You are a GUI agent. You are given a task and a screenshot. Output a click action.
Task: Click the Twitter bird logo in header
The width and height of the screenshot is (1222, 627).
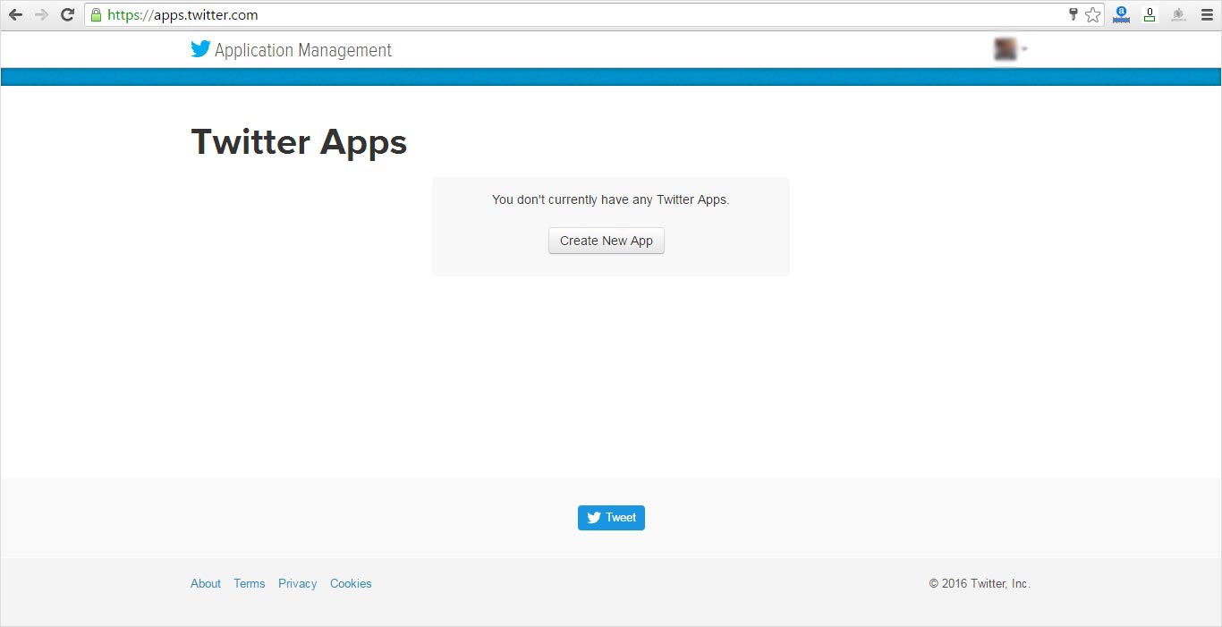(x=200, y=49)
